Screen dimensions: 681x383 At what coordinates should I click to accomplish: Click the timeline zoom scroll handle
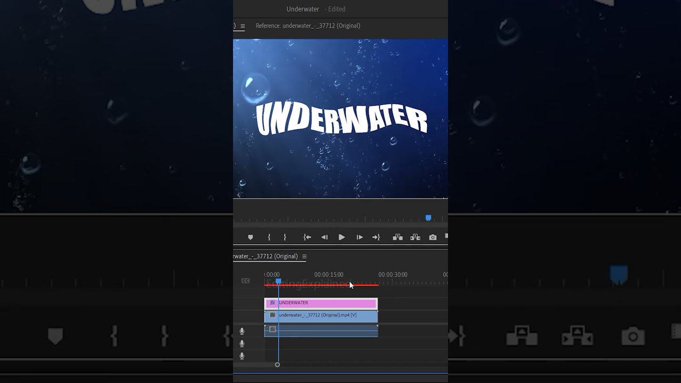(277, 365)
